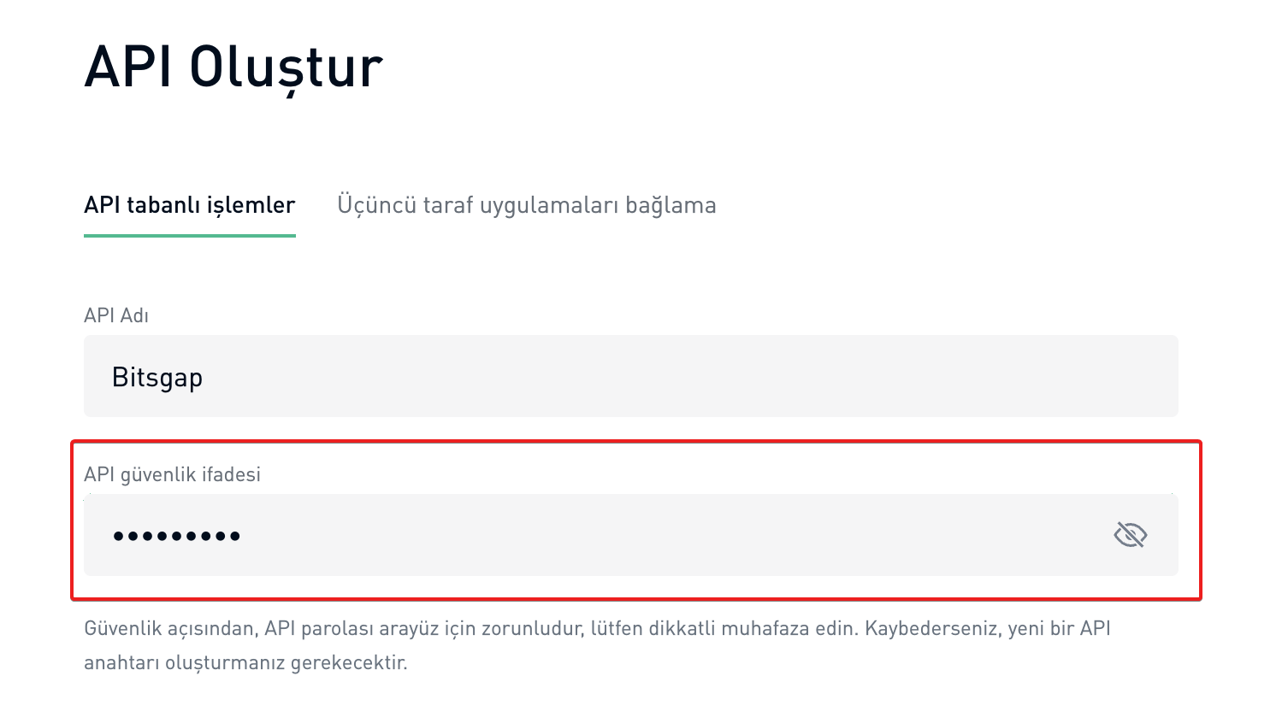Focus the API güvenlik ifadesi password field
The height and width of the screenshot is (723, 1288).
tap(599, 536)
